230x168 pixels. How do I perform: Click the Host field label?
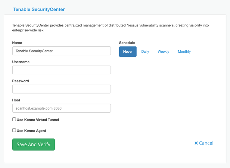(16, 100)
